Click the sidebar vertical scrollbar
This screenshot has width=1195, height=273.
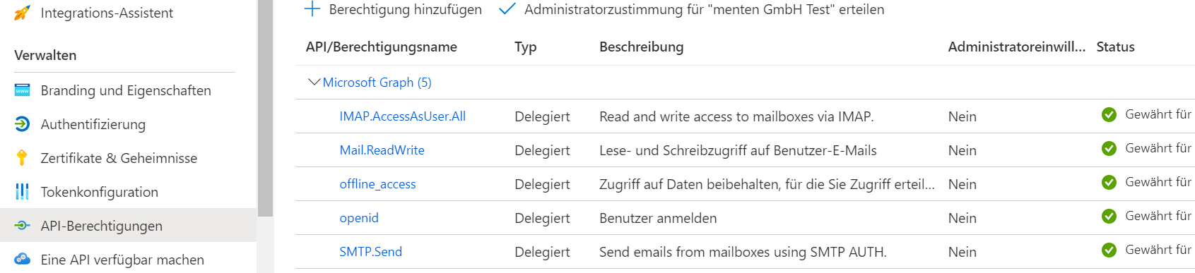tap(265, 108)
